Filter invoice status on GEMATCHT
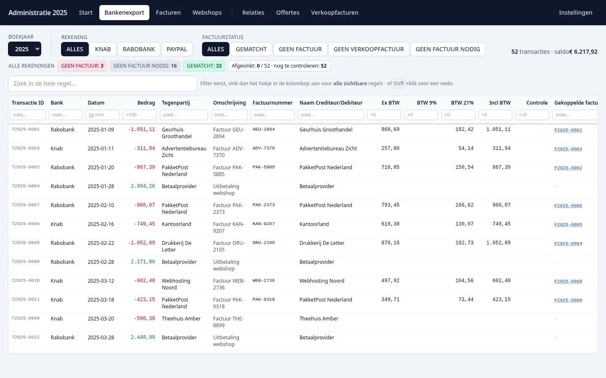This screenshot has width=606, height=378. pyautogui.click(x=251, y=49)
